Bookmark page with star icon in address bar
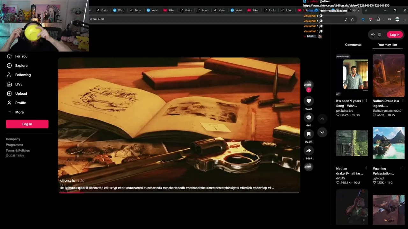 point(352,19)
